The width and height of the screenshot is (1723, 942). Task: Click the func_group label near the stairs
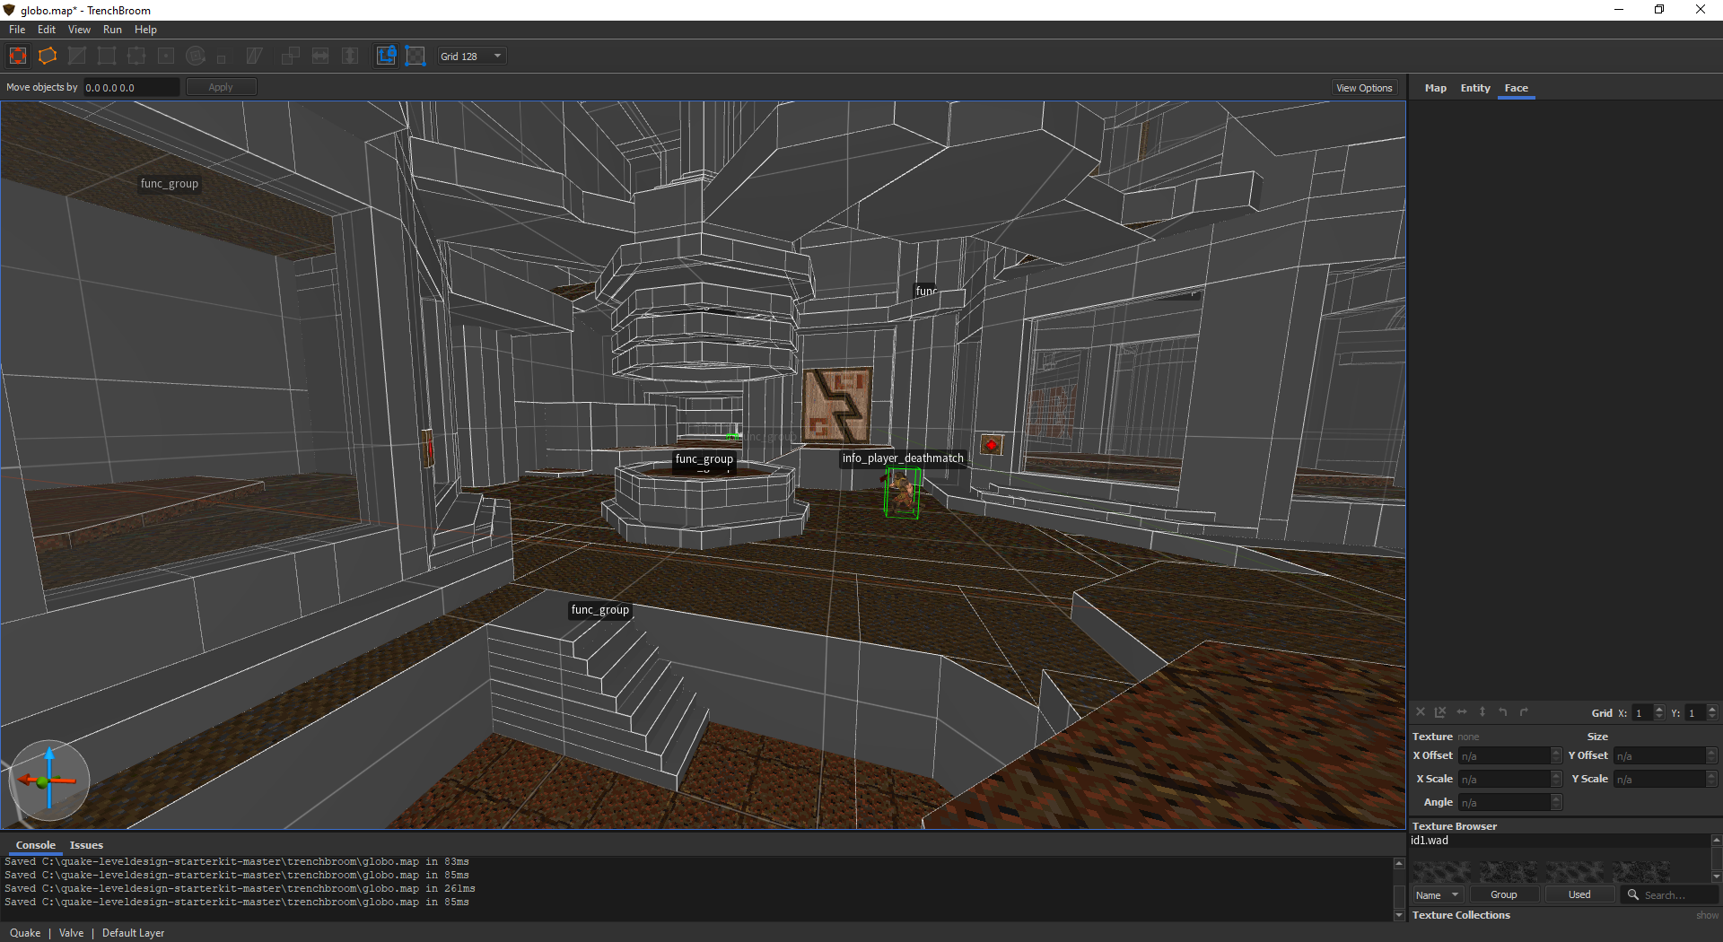coord(600,610)
